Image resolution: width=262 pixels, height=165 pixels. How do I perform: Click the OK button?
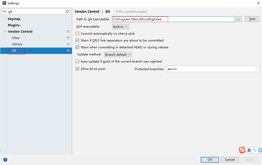(210, 160)
